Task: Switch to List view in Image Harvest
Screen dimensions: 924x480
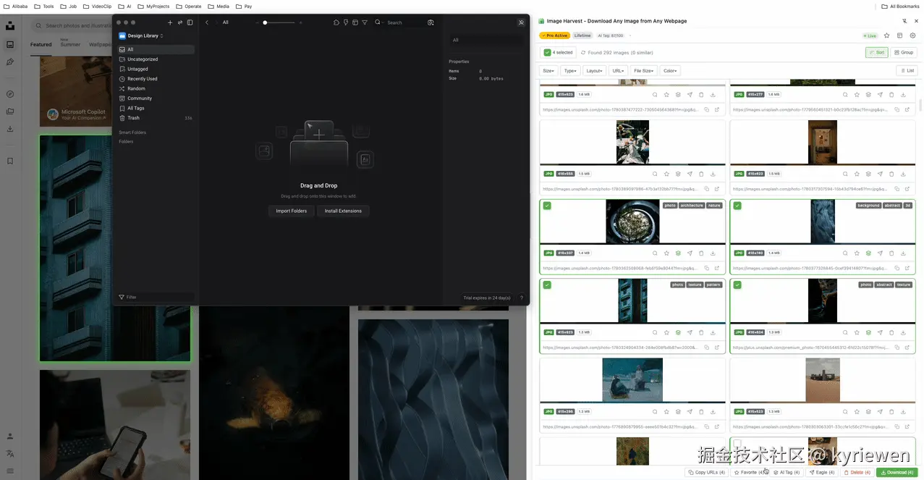Action: pyautogui.click(x=907, y=70)
